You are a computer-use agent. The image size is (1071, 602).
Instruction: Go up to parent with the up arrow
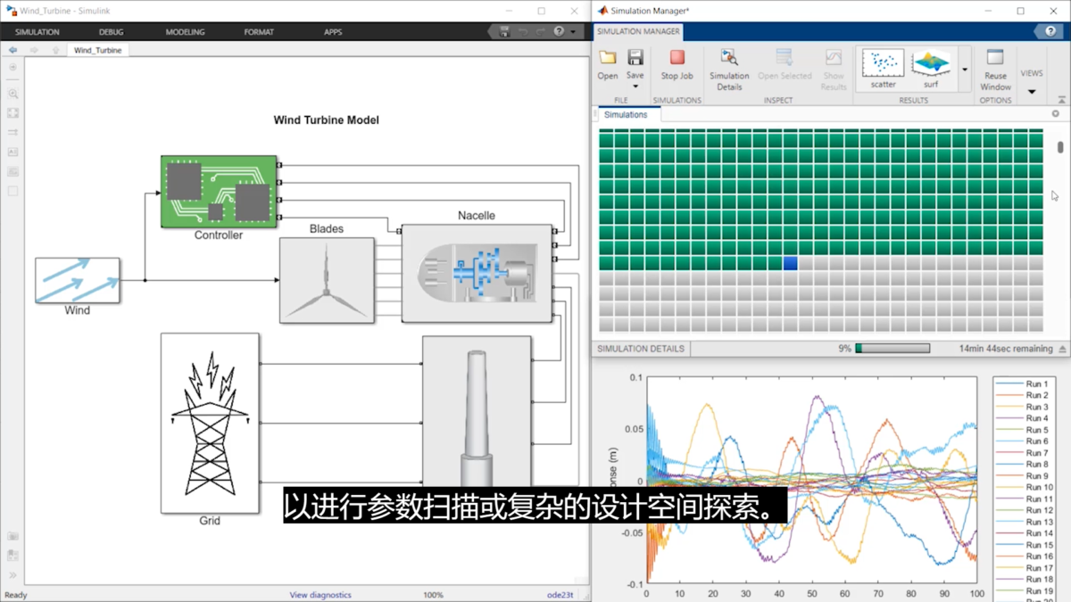(55, 51)
